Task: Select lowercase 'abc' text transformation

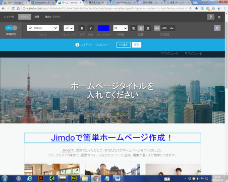Action: tap(172, 28)
